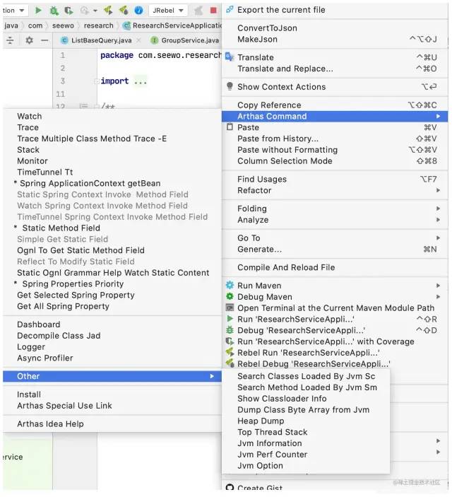
Task: Click the Rebel Run rocket menu icon
Action: (x=230, y=352)
